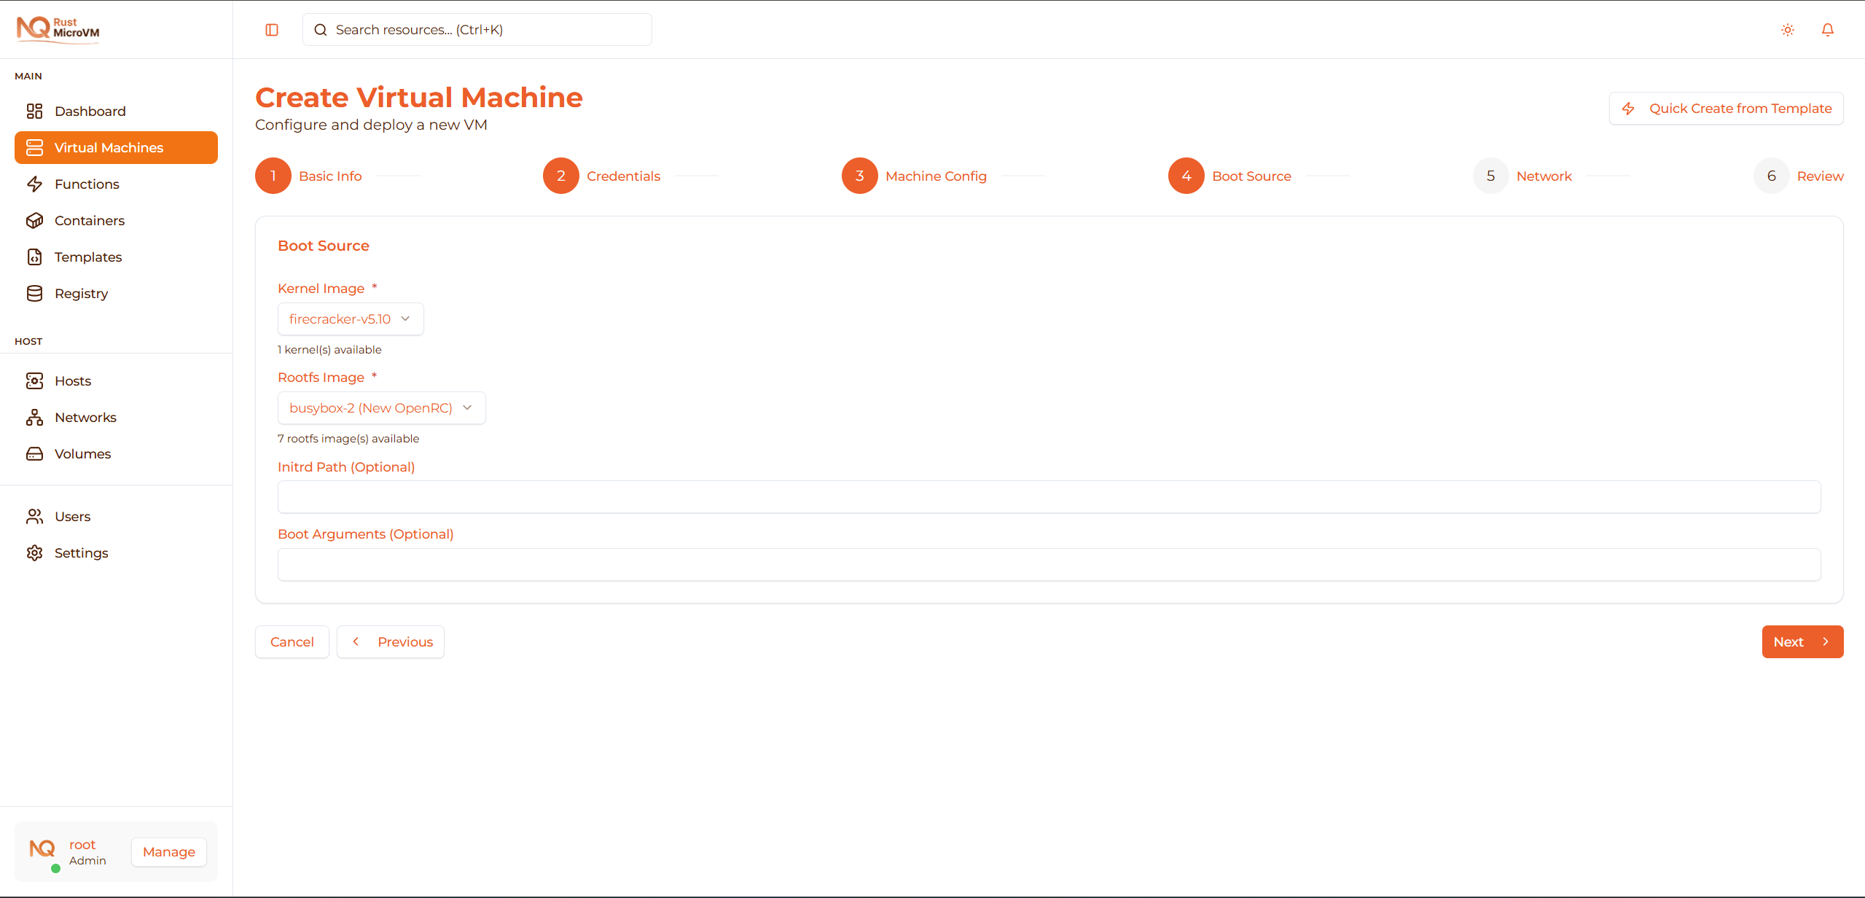Open the notifications bell

point(1828,30)
